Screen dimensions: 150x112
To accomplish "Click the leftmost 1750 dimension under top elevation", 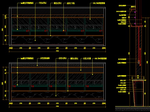I will coord(21,48).
